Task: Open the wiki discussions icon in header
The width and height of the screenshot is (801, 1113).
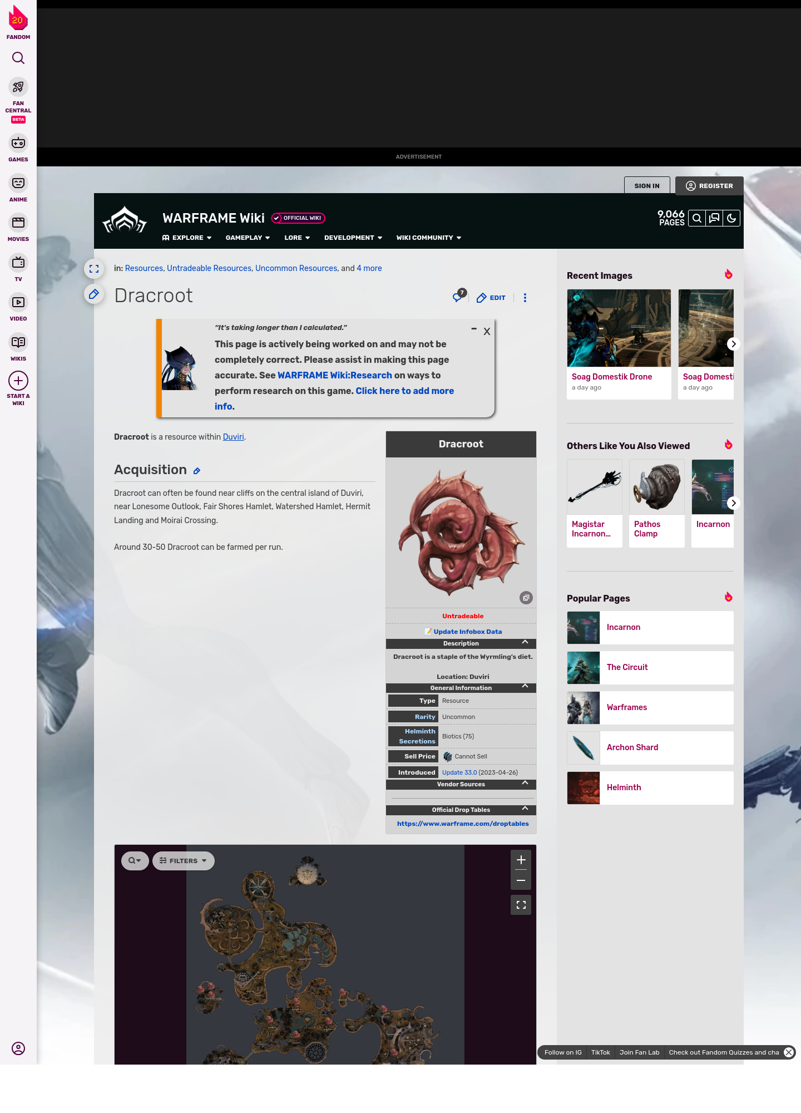Action: point(714,218)
